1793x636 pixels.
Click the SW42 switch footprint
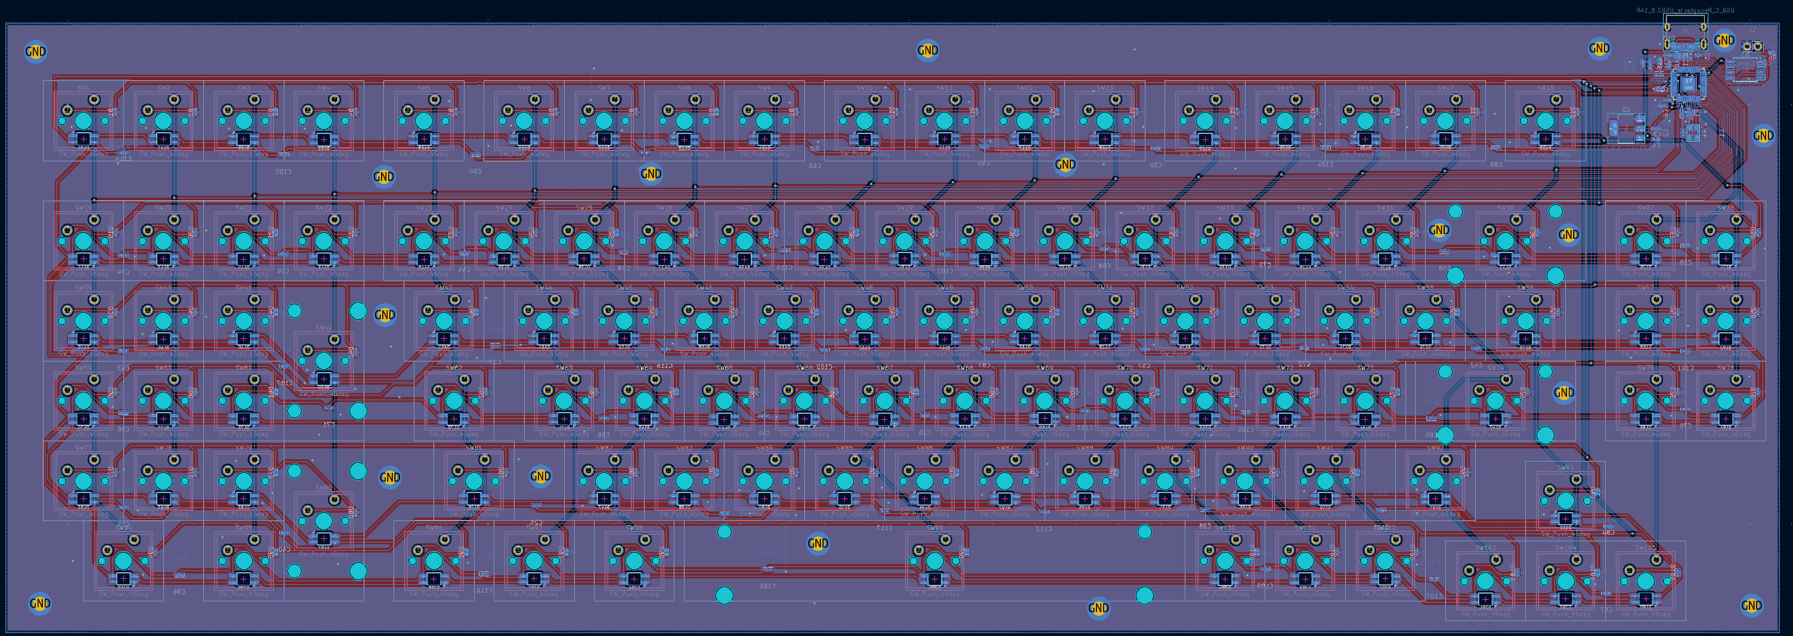[x=324, y=361]
